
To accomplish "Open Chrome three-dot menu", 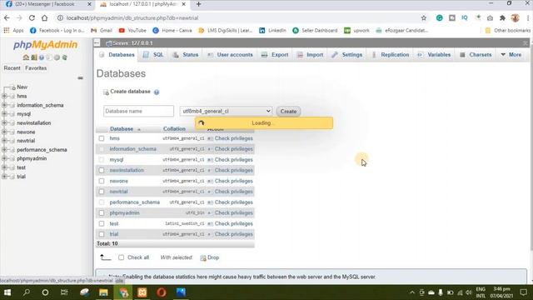I will [528, 17].
